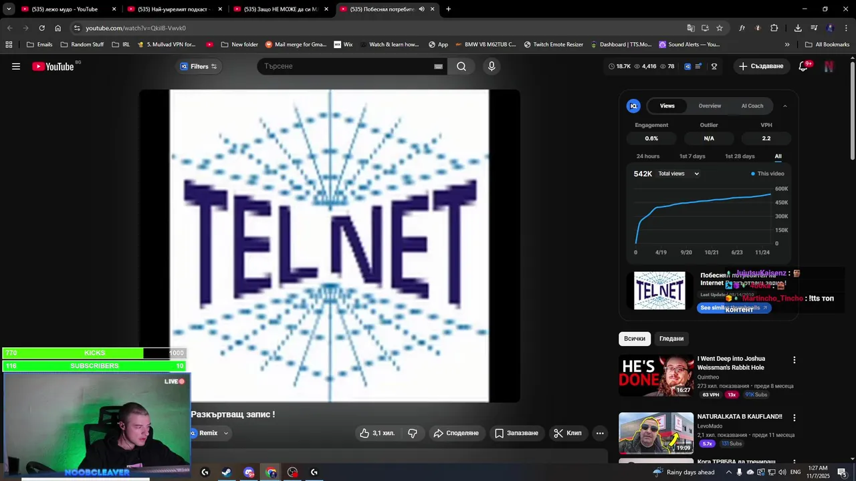Show the Всички filter chip
The image size is (856, 481).
[x=635, y=339]
